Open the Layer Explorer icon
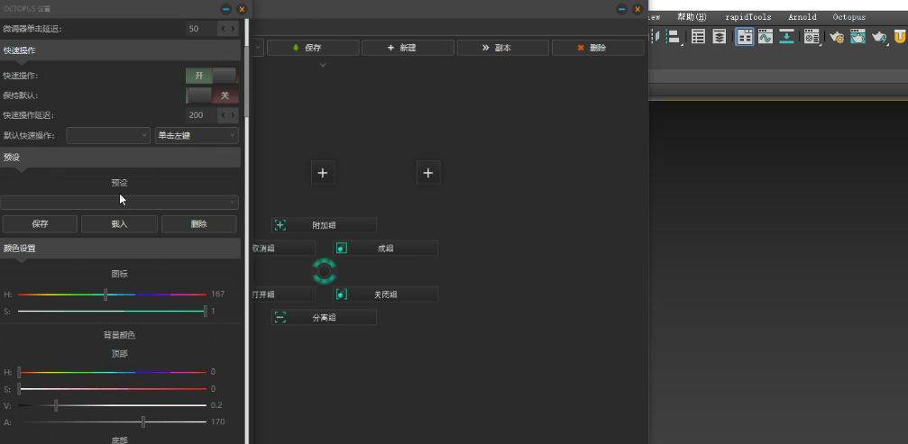Screen dimensions: 908x444 click(720, 37)
